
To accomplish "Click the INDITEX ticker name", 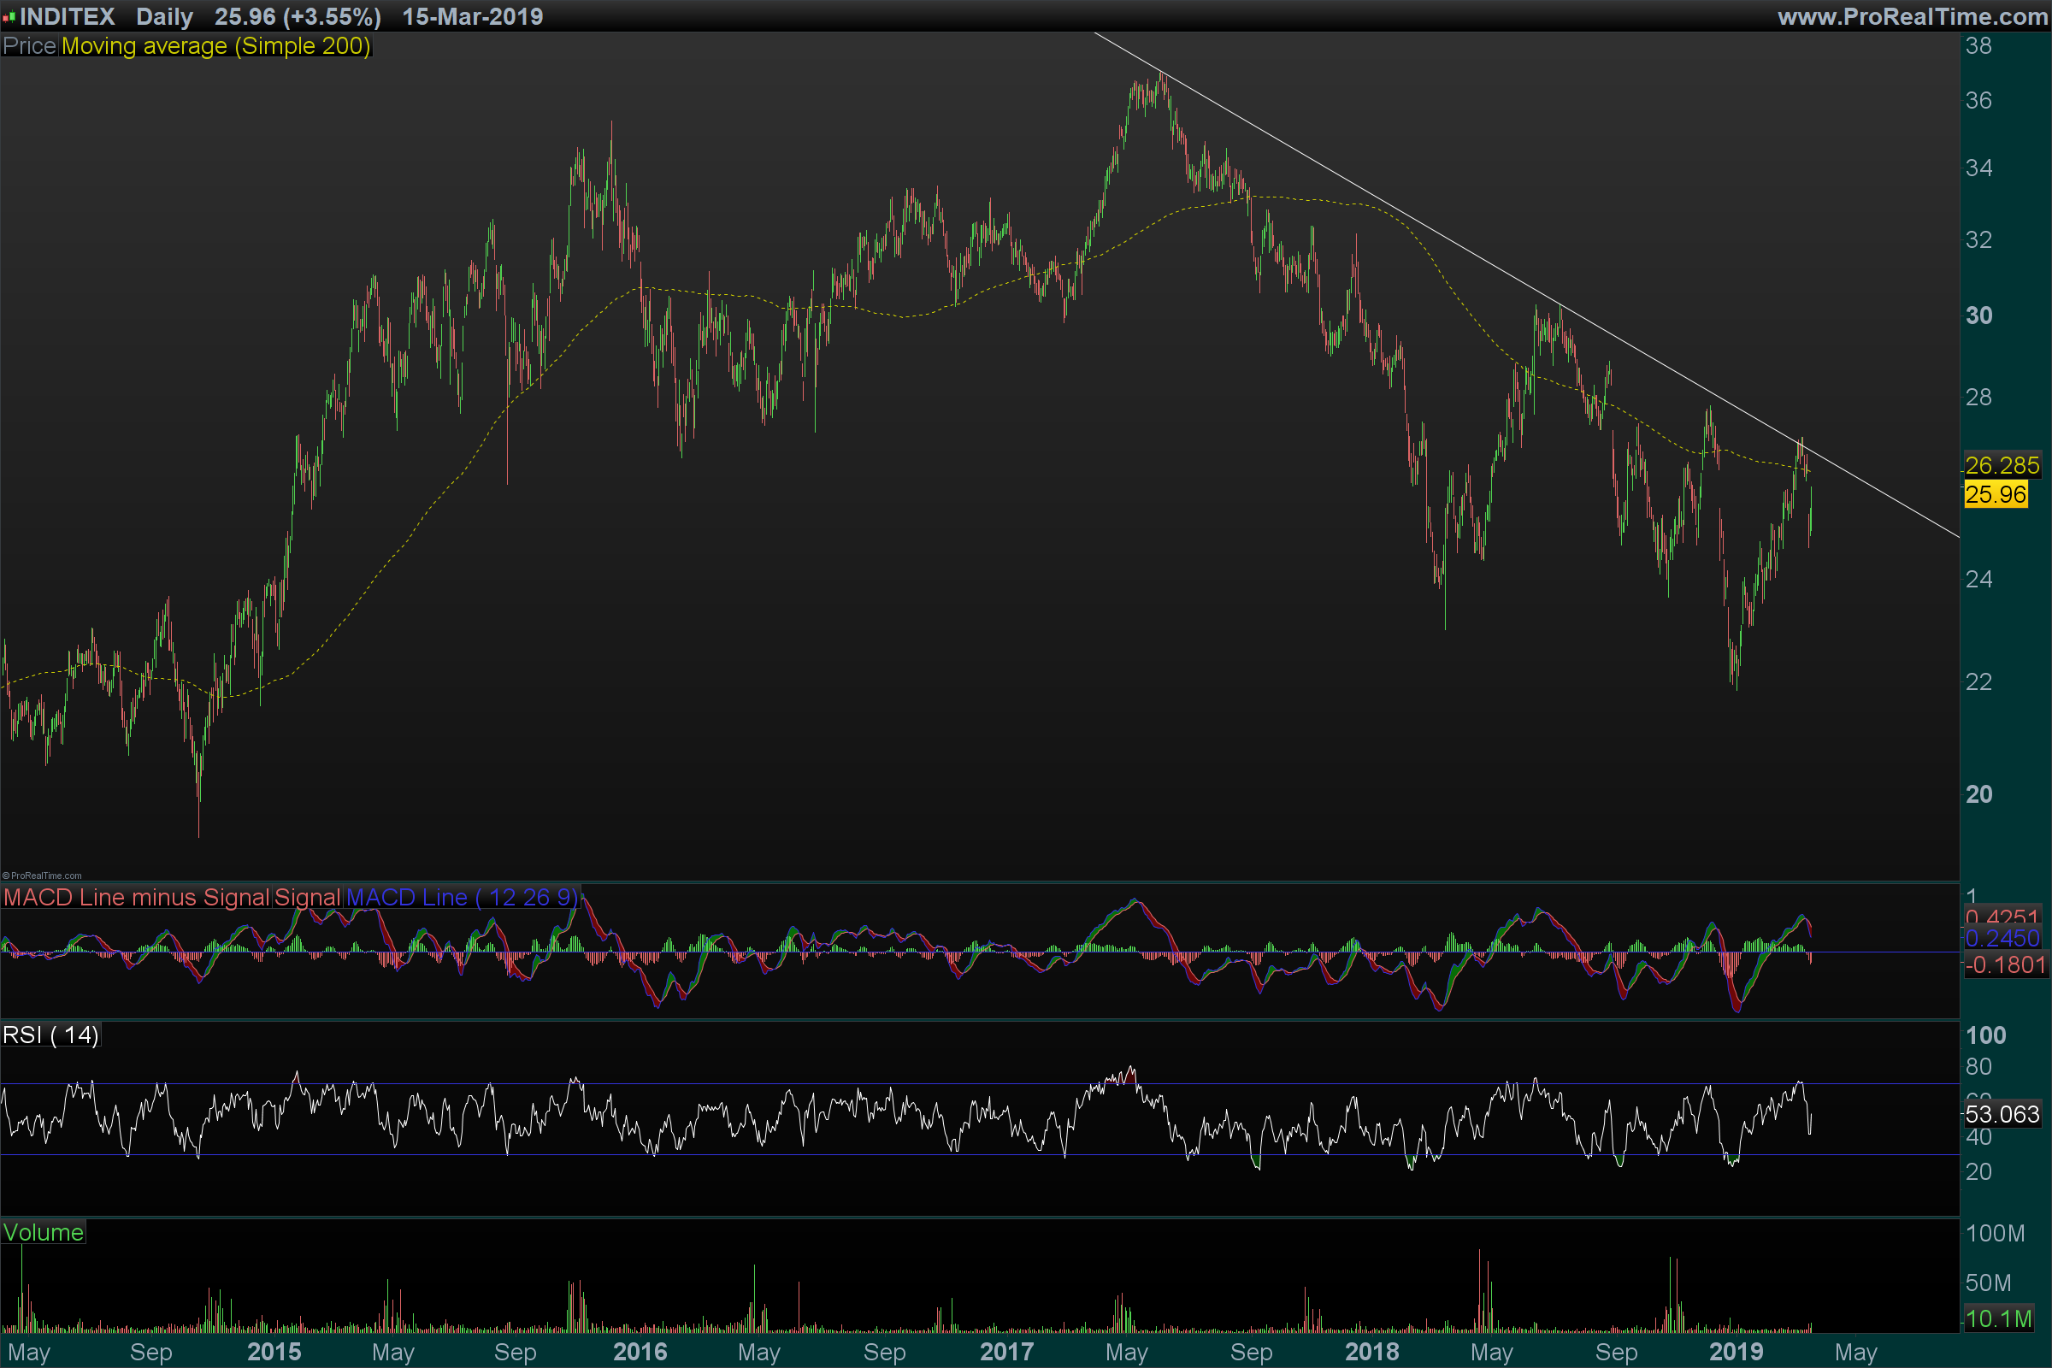I will (x=68, y=16).
